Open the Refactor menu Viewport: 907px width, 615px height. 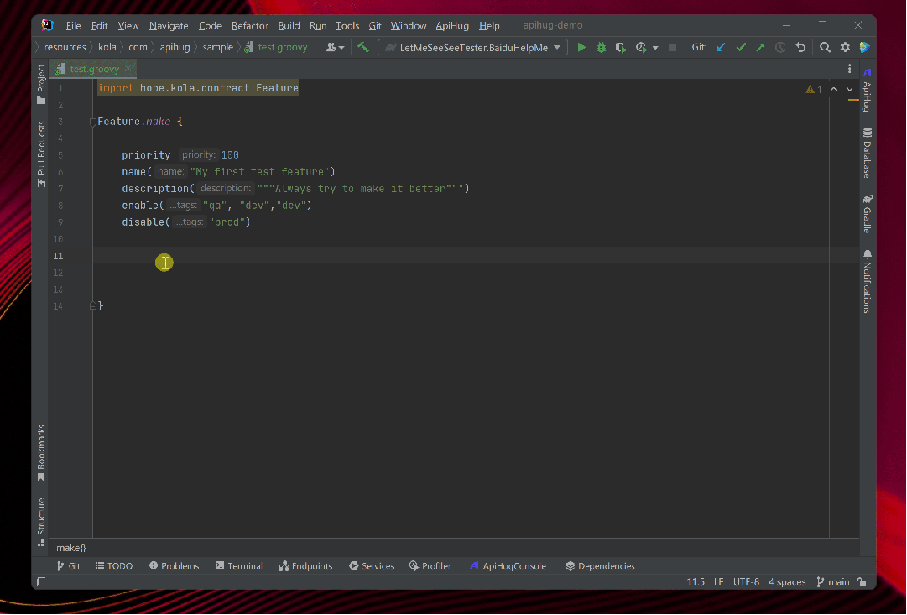(x=250, y=26)
